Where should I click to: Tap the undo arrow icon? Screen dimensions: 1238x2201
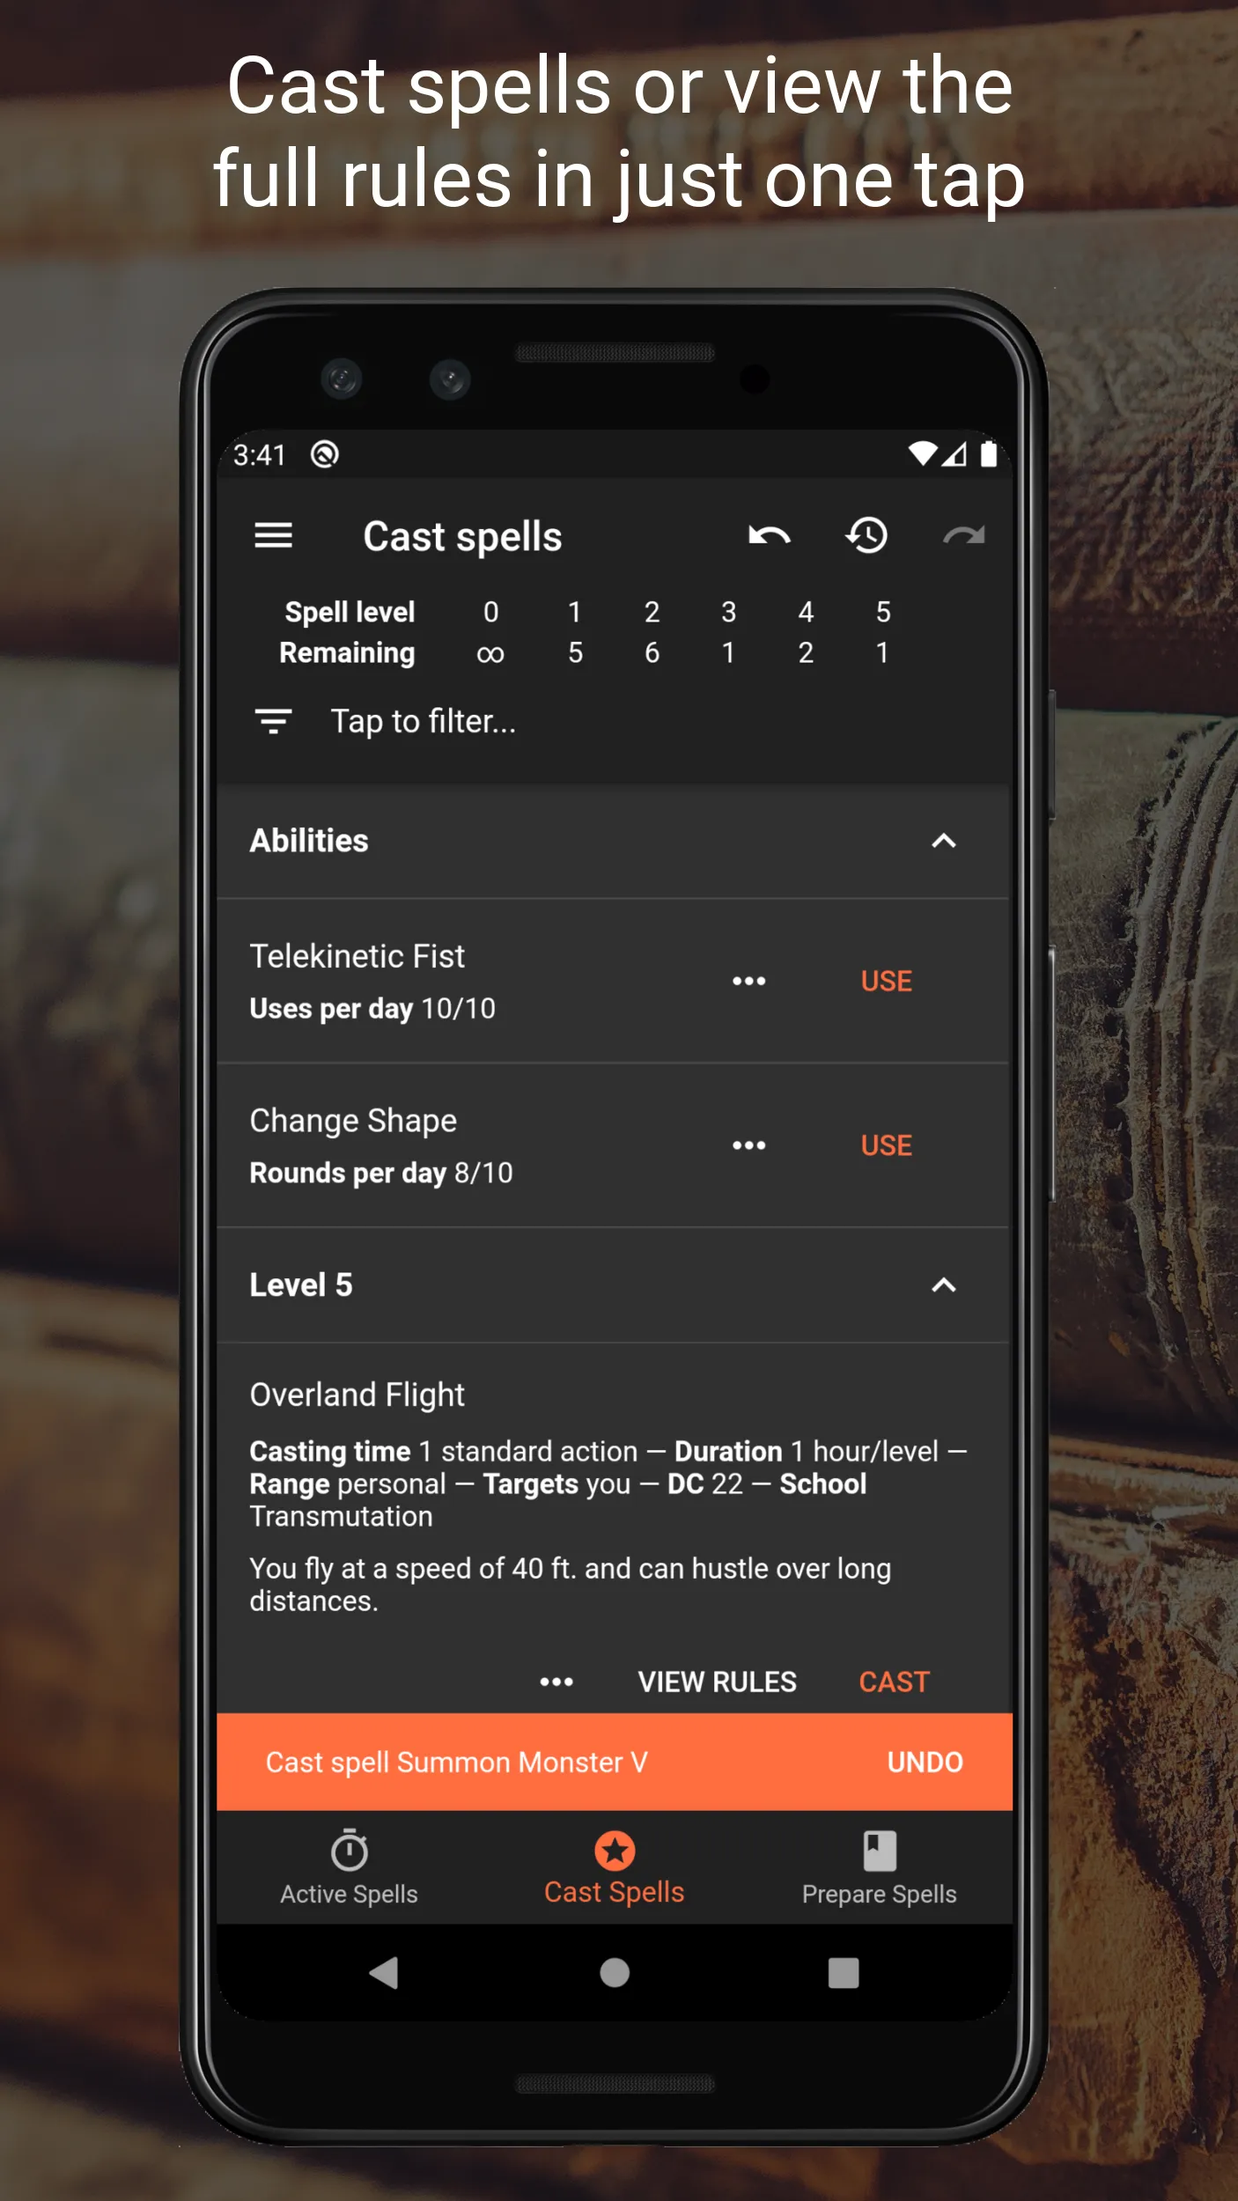point(769,535)
